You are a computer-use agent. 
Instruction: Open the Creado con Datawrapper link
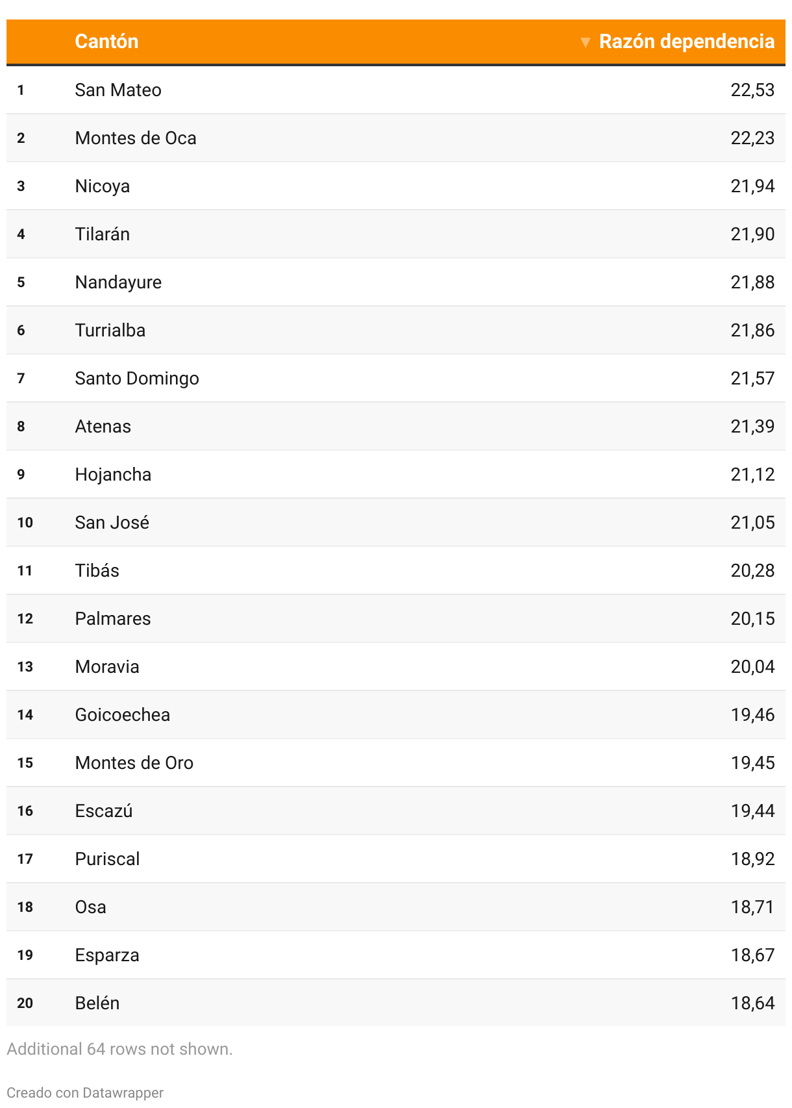click(x=85, y=1092)
